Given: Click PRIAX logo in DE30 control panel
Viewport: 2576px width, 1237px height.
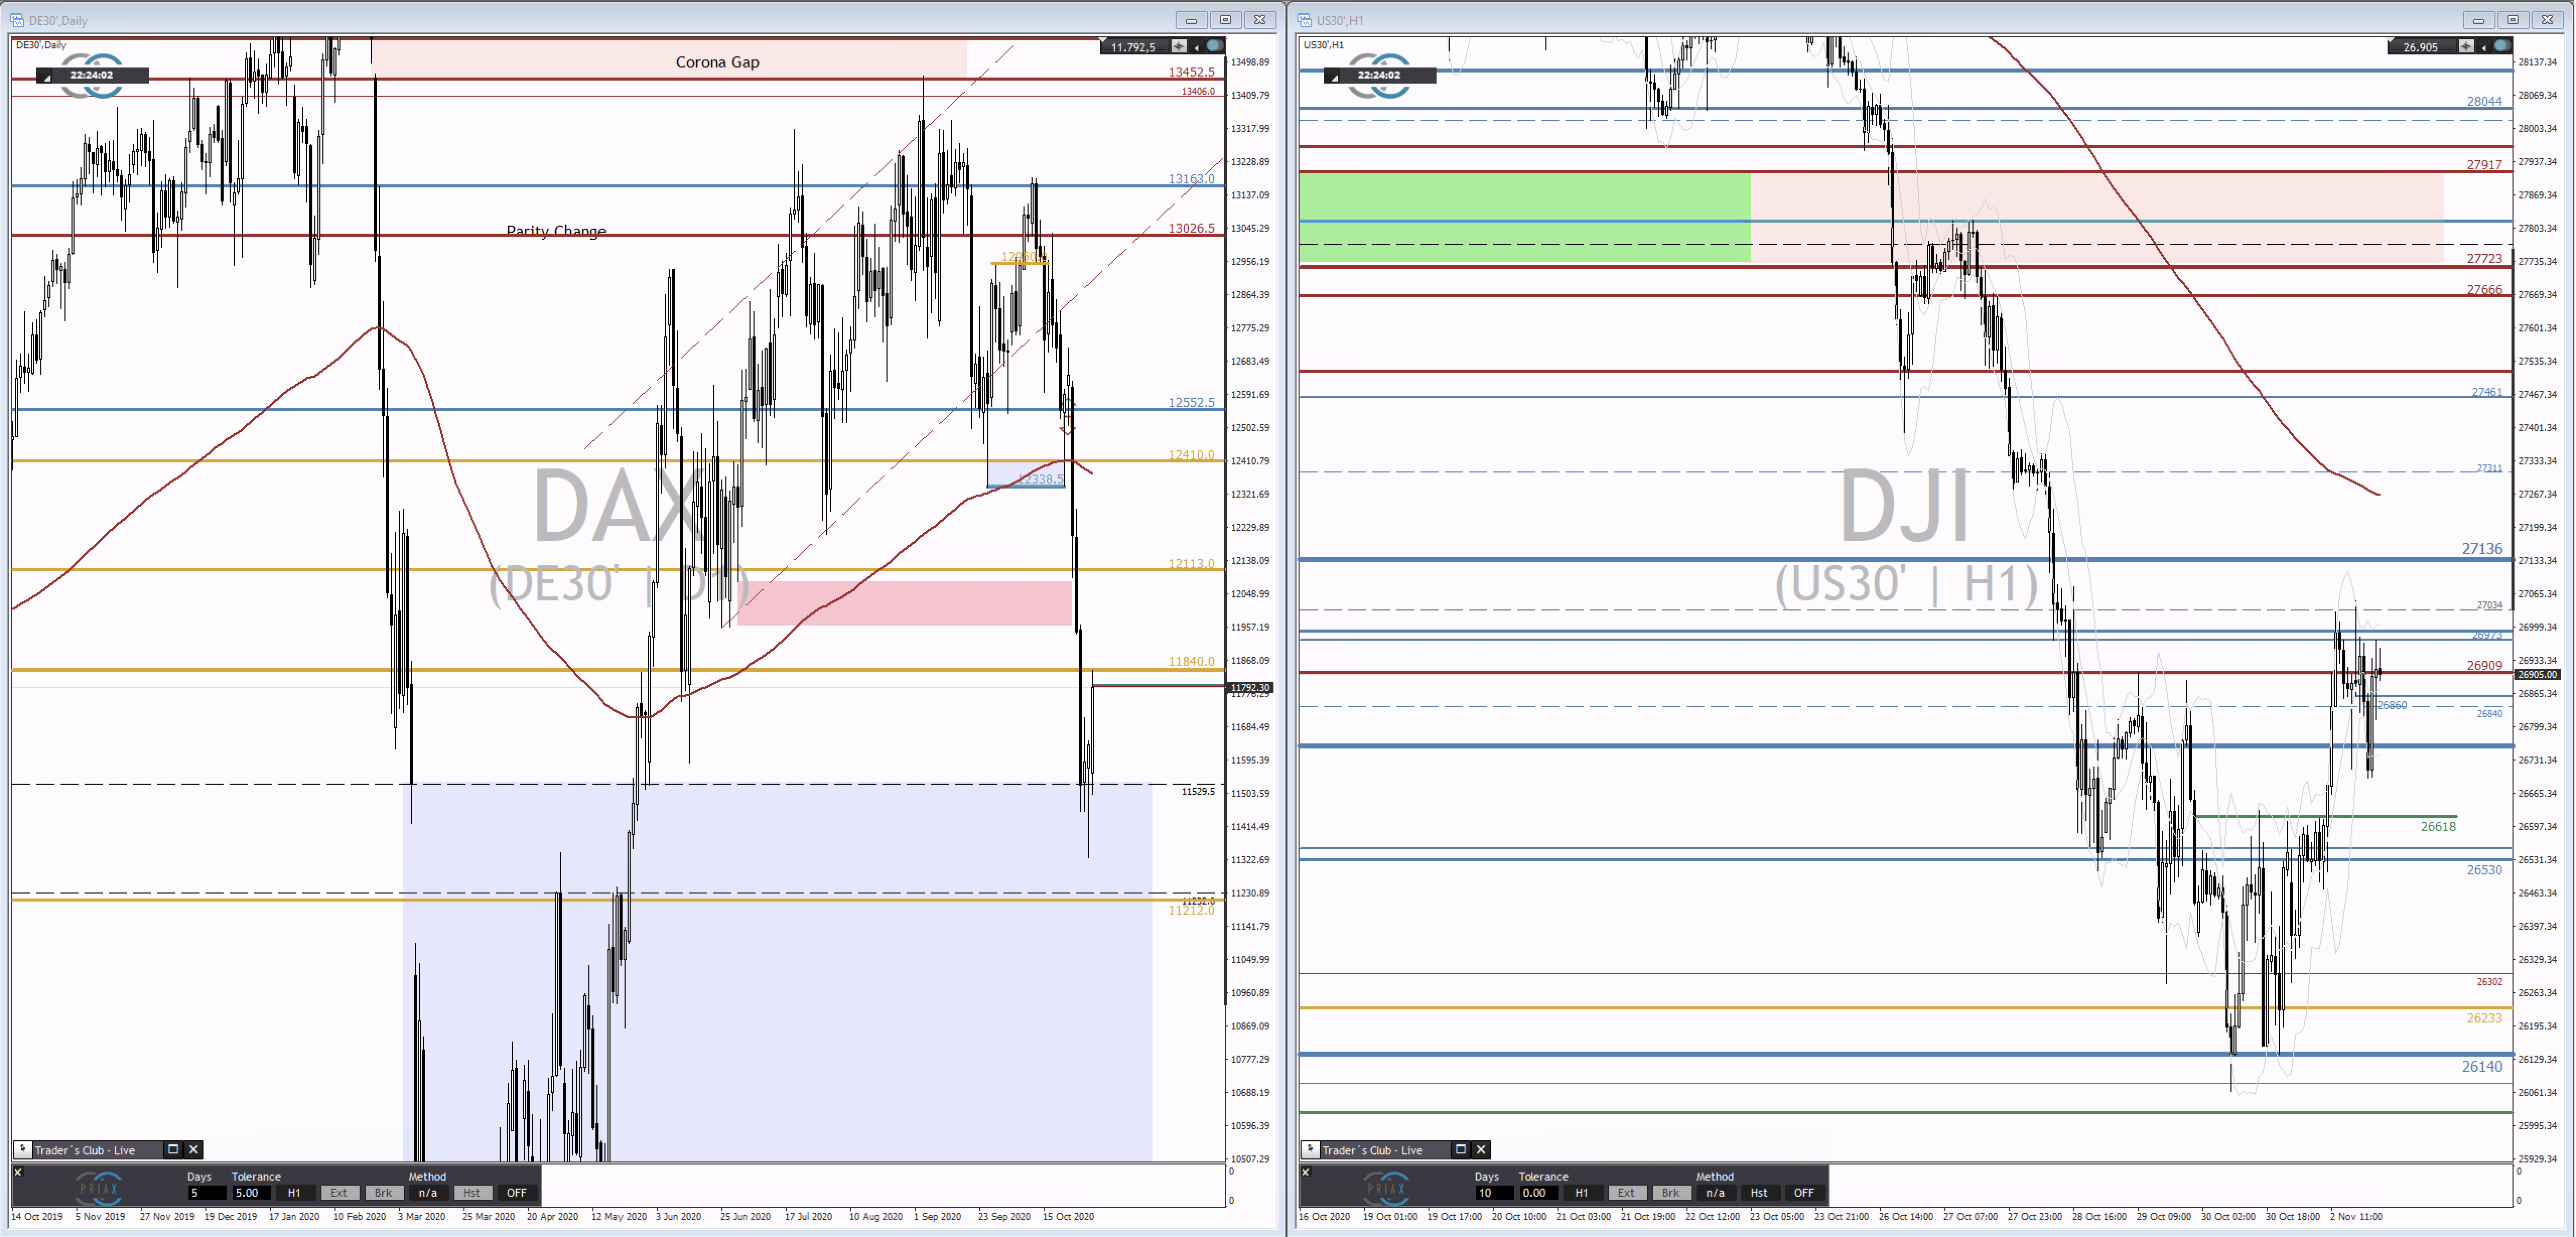Looking at the screenshot, I should 99,1188.
